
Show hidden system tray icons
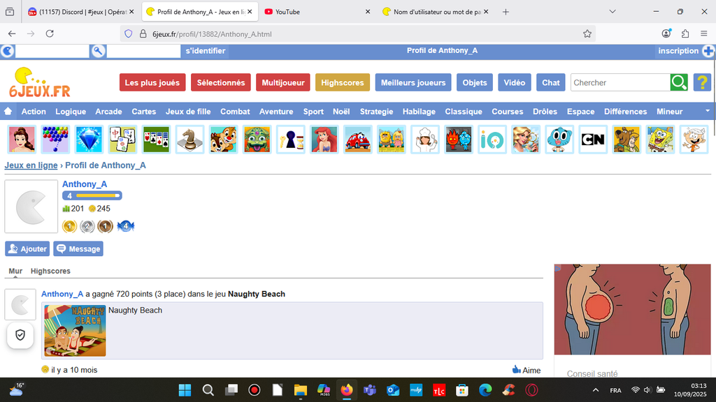pos(596,390)
